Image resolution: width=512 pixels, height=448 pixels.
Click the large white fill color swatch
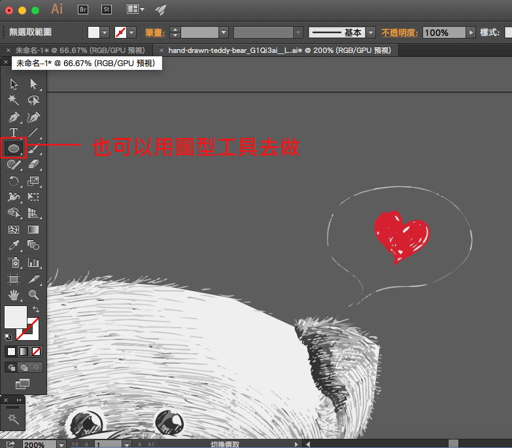[15, 317]
